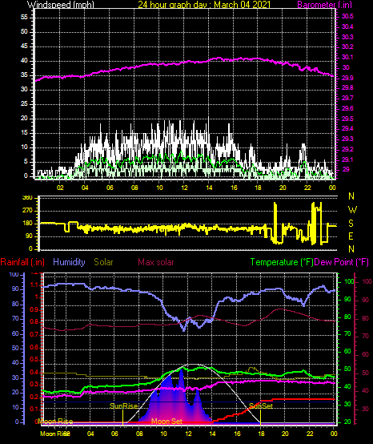373x444 pixels.
Task: Click the W compass direction letter
Action: [352, 210]
